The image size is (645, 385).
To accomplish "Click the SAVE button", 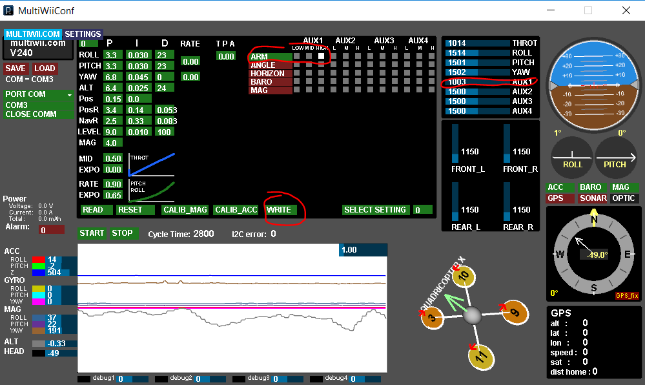I will tap(15, 68).
